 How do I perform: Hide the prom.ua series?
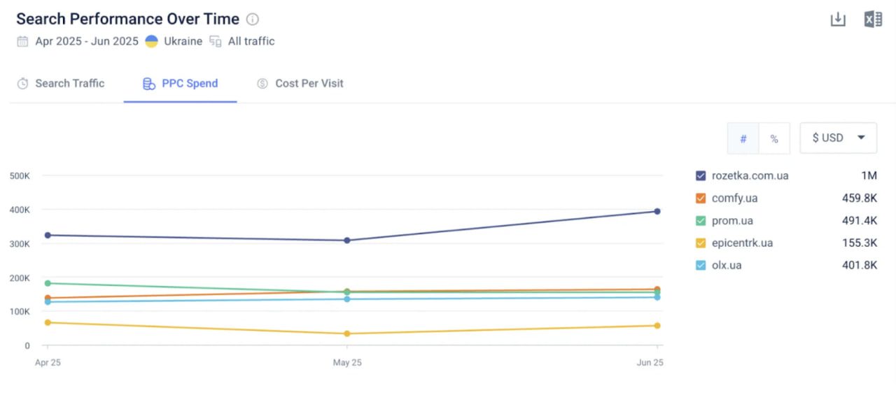701,220
